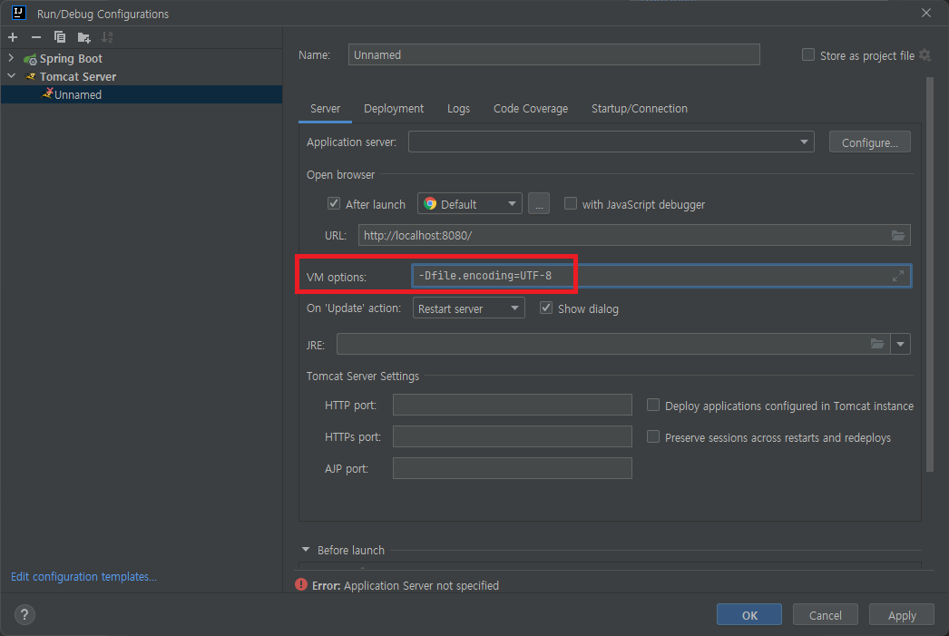The width and height of the screenshot is (949, 636).
Task: Create a new configuration folder
Action: point(83,37)
